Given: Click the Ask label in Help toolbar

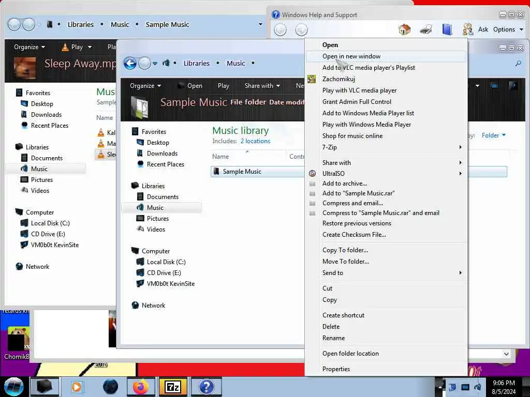Looking at the screenshot, I should click(x=483, y=29).
